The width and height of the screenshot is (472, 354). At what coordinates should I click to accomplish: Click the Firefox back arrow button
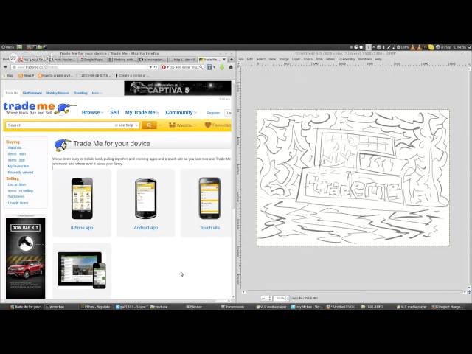tap(7, 67)
